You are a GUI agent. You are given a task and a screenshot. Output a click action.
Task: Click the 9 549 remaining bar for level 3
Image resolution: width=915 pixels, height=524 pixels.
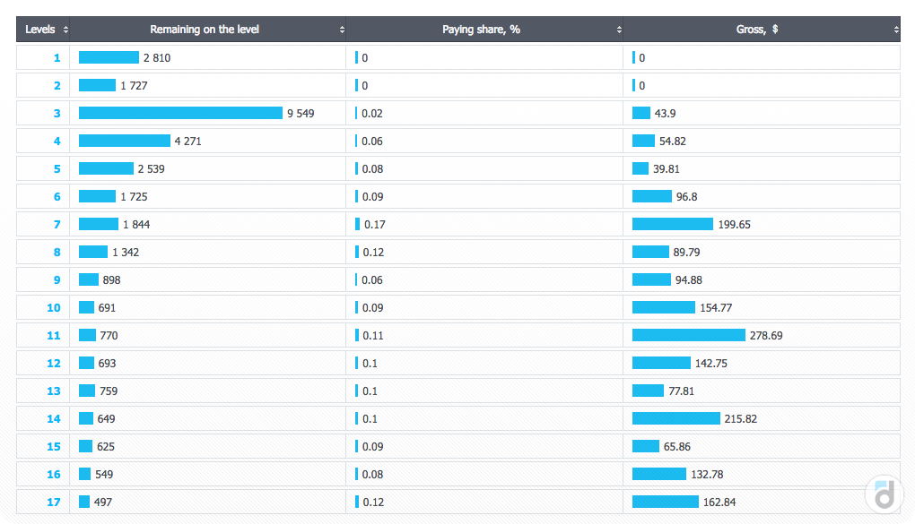pyautogui.click(x=180, y=114)
